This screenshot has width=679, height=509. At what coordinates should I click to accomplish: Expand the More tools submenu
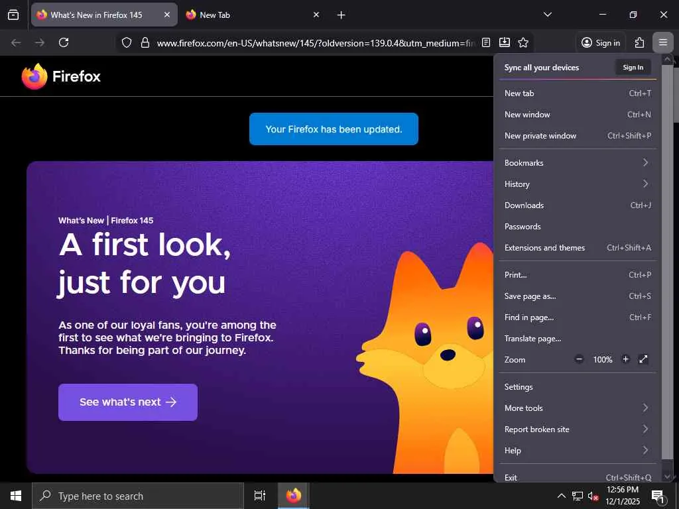578,408
